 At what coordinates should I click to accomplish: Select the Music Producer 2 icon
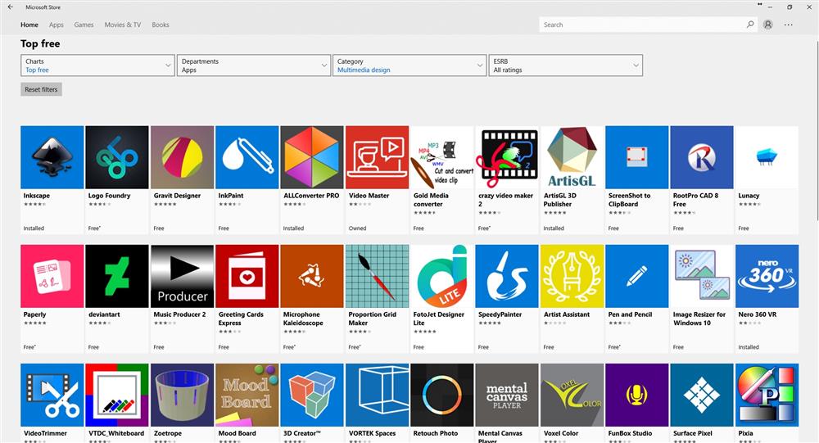(183, 276)
